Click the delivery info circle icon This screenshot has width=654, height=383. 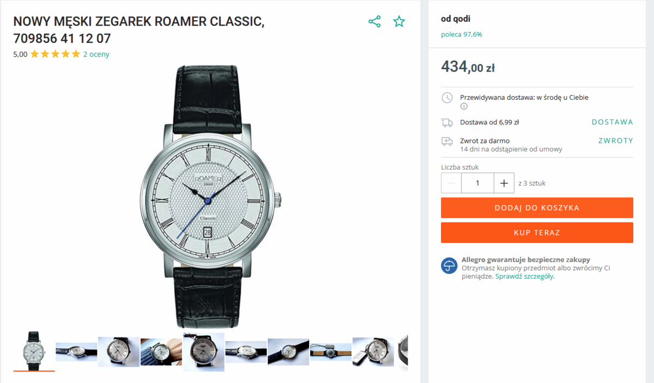coord(464,106)
